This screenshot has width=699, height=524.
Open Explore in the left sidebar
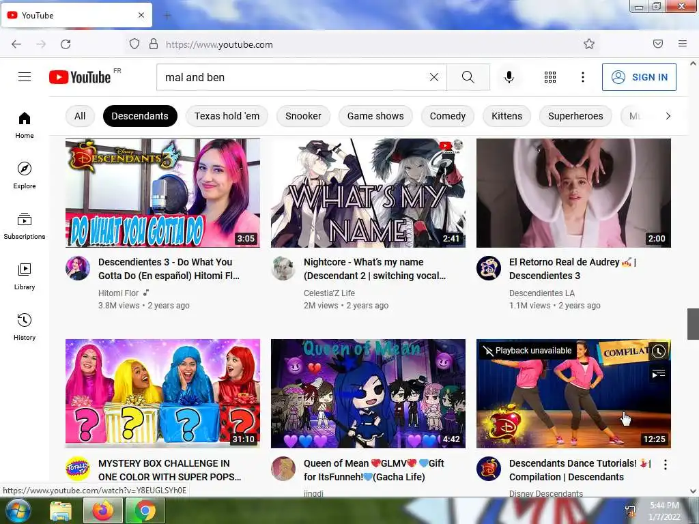[x=25, y=175]
